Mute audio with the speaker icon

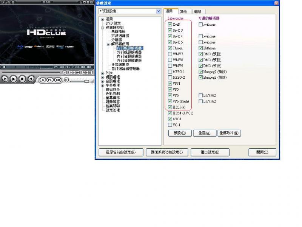click(x=66, y=80)
